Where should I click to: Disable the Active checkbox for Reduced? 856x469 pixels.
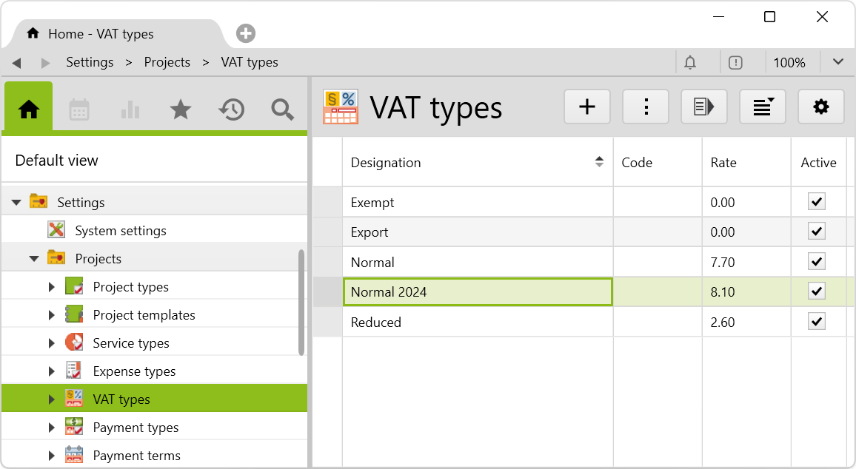(x=817, y=322)
